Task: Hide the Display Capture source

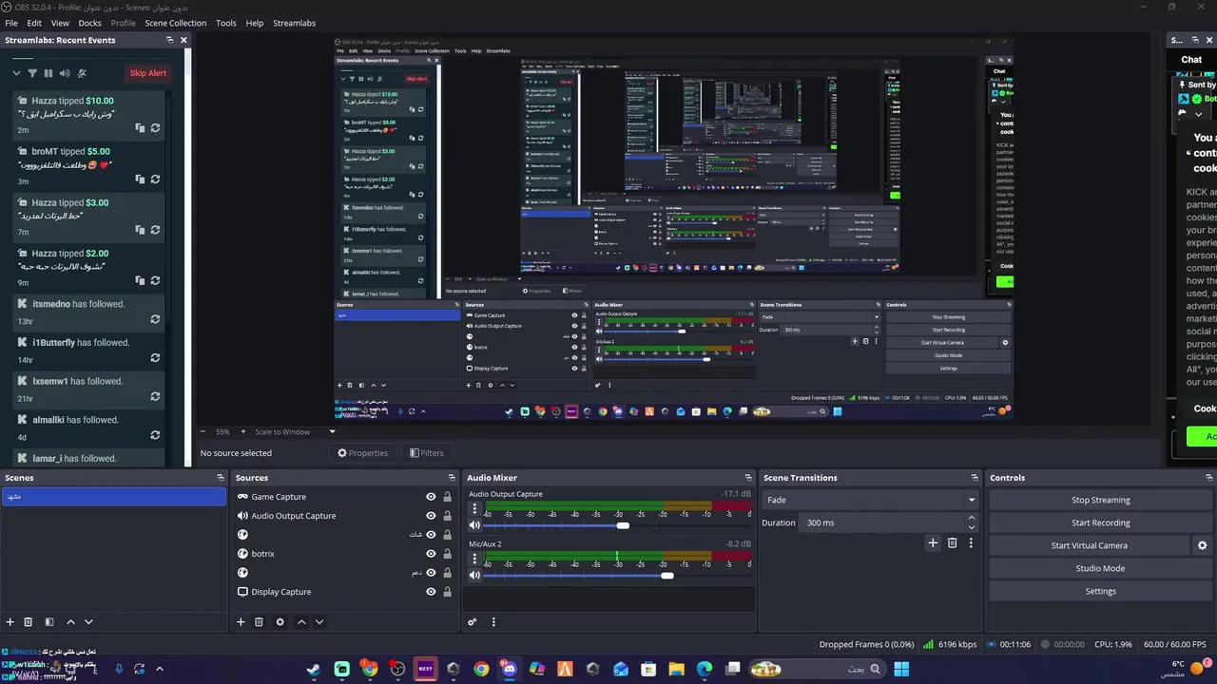Action: (431, 592)
